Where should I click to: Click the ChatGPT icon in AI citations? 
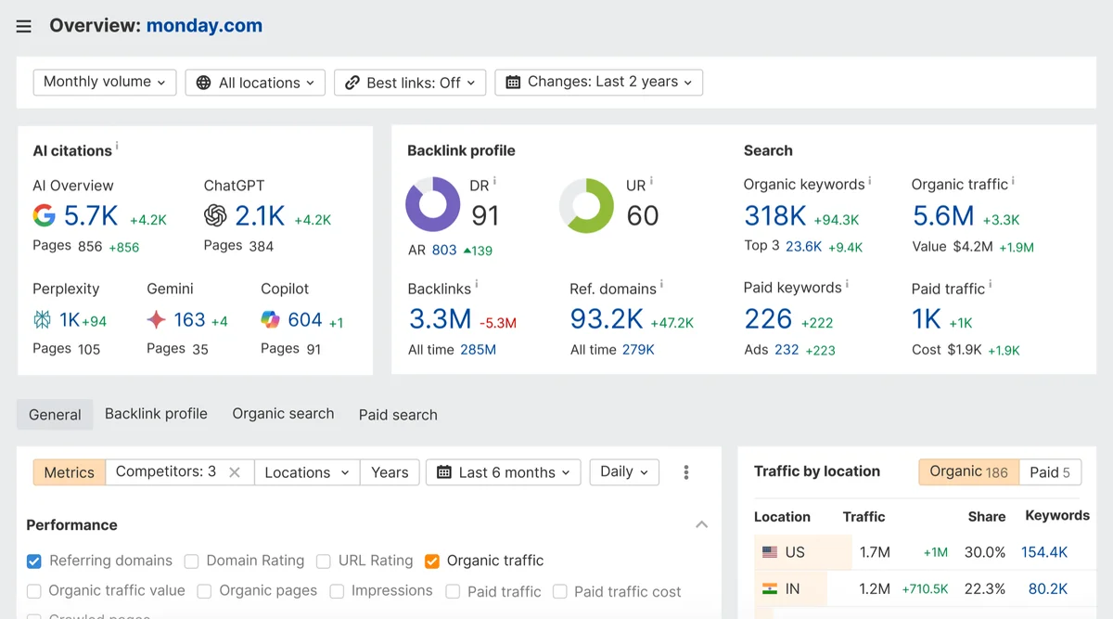click(x=215, y=217)
